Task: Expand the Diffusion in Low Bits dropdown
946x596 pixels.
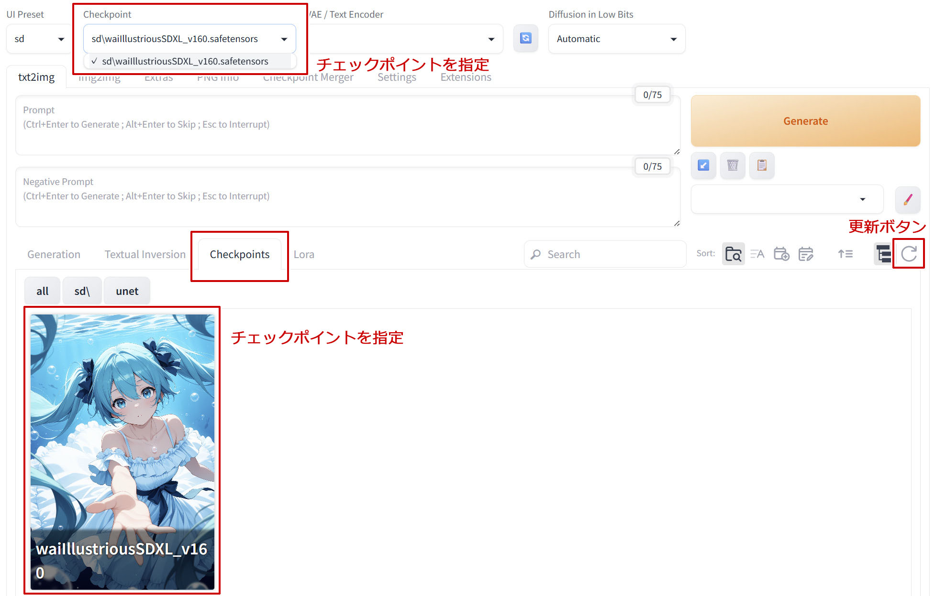Action: 616,39
